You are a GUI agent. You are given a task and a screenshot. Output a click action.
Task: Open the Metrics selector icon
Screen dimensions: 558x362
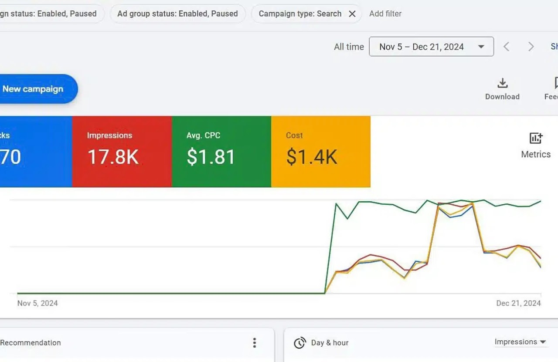(536, 139)
